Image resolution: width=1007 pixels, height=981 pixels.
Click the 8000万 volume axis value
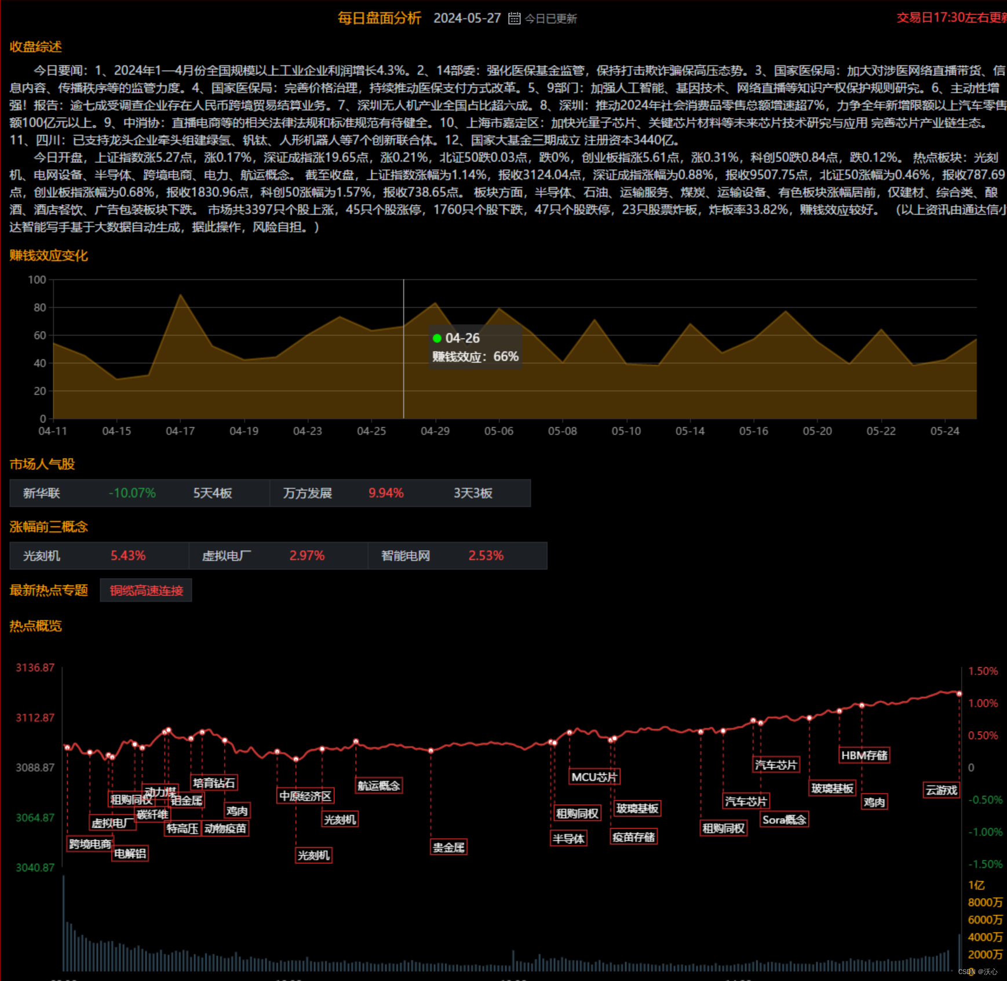(985, 903)
